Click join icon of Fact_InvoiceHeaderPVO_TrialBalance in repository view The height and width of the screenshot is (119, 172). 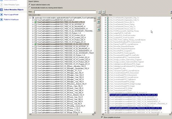click(108, 79)
